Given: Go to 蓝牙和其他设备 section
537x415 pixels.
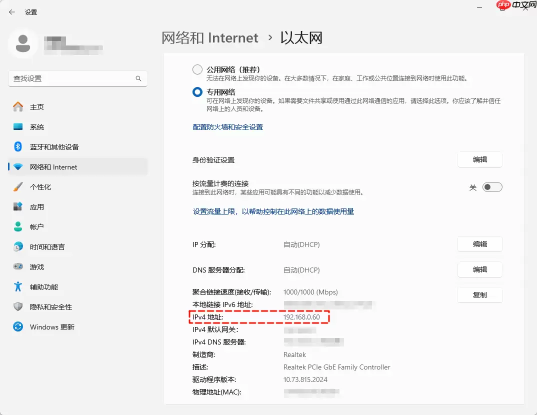Looking at the screenshot, I should tap(77, 147).
